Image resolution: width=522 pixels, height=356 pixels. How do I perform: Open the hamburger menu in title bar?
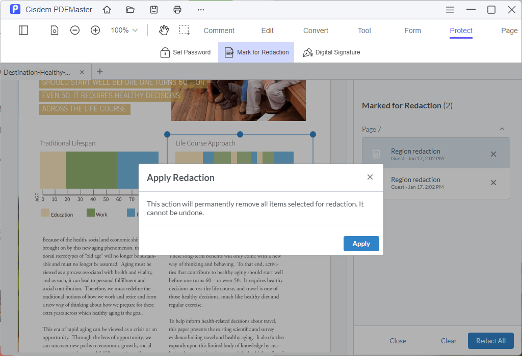click(450, 10)
